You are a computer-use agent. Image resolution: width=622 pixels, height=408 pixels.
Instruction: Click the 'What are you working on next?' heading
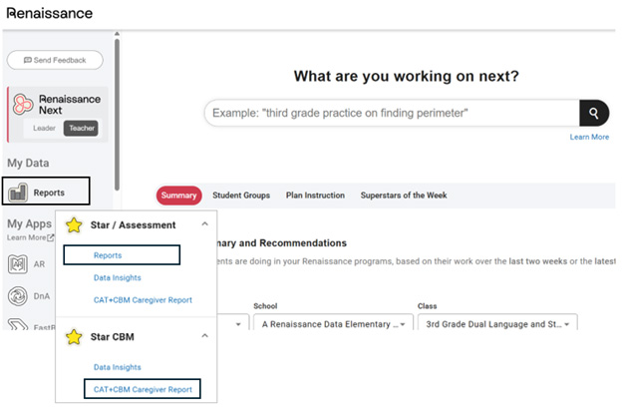pos(407,76)
